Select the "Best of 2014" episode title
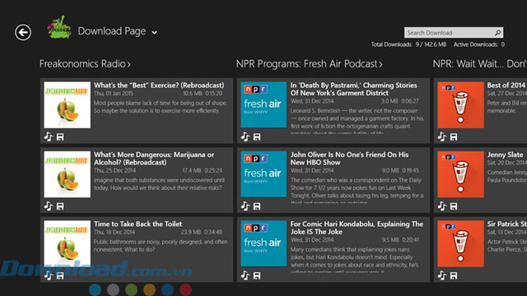 point(506,86)
